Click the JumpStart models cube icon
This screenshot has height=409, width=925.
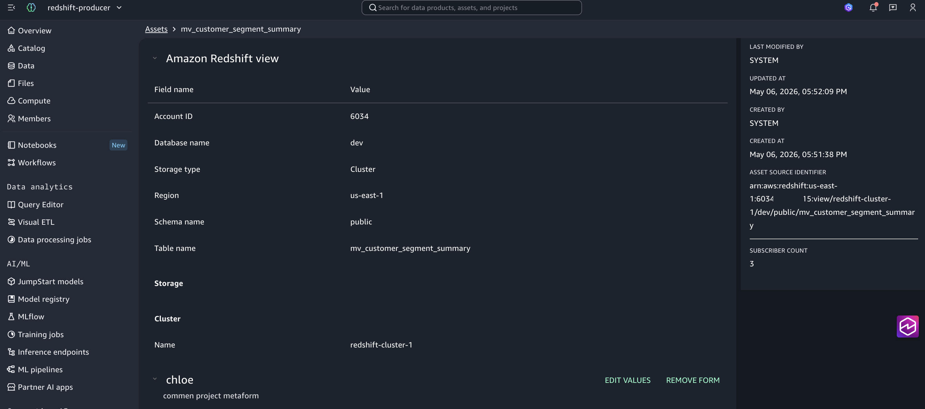coord(11,281)
